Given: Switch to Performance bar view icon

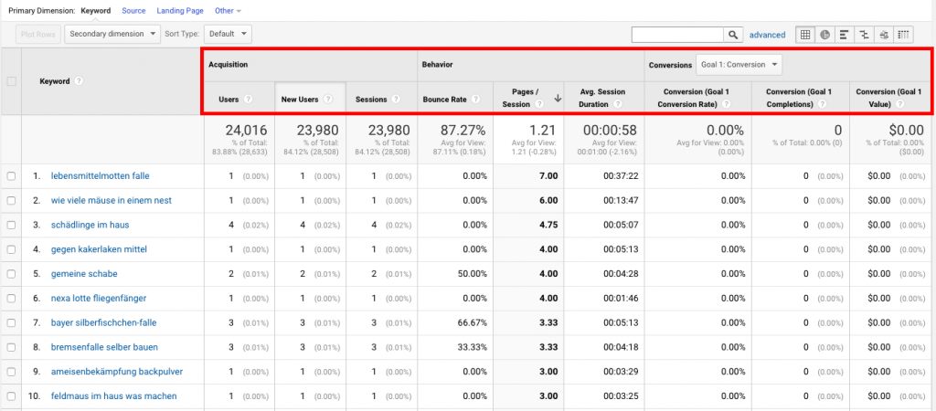Looking at the screenshot, I should (844, 35).
